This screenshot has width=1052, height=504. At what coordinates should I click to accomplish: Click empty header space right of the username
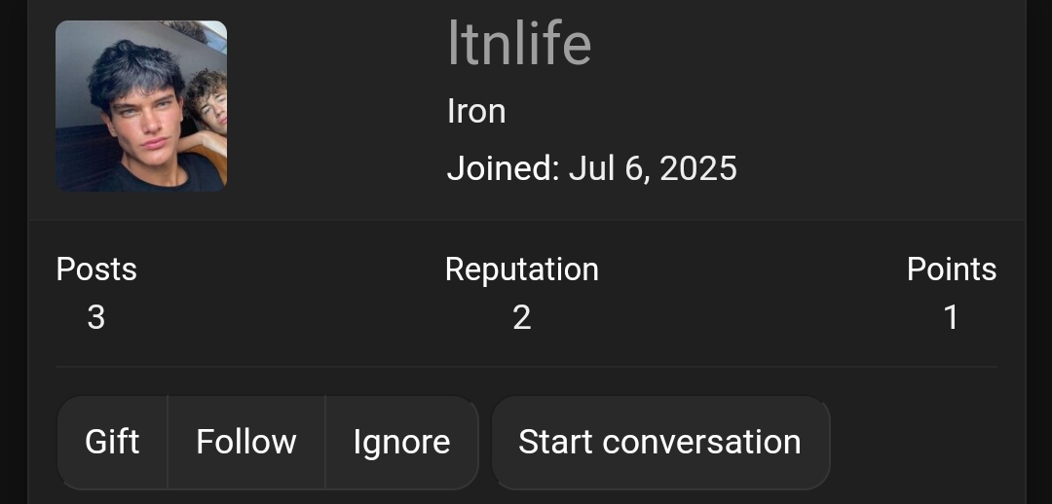(x=806, y=44)
